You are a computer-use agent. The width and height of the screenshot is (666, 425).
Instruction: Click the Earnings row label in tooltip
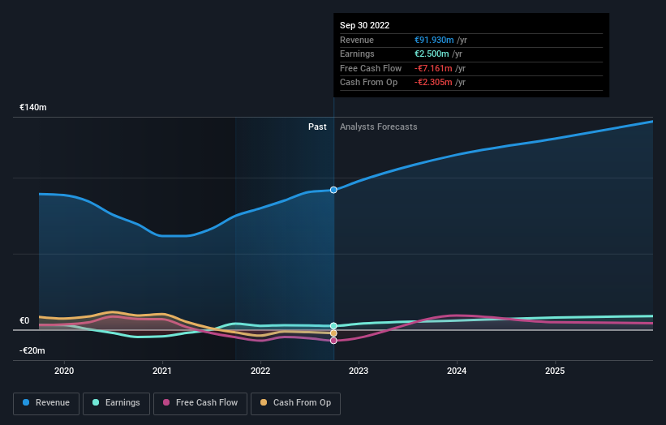[x=357, y=54]
